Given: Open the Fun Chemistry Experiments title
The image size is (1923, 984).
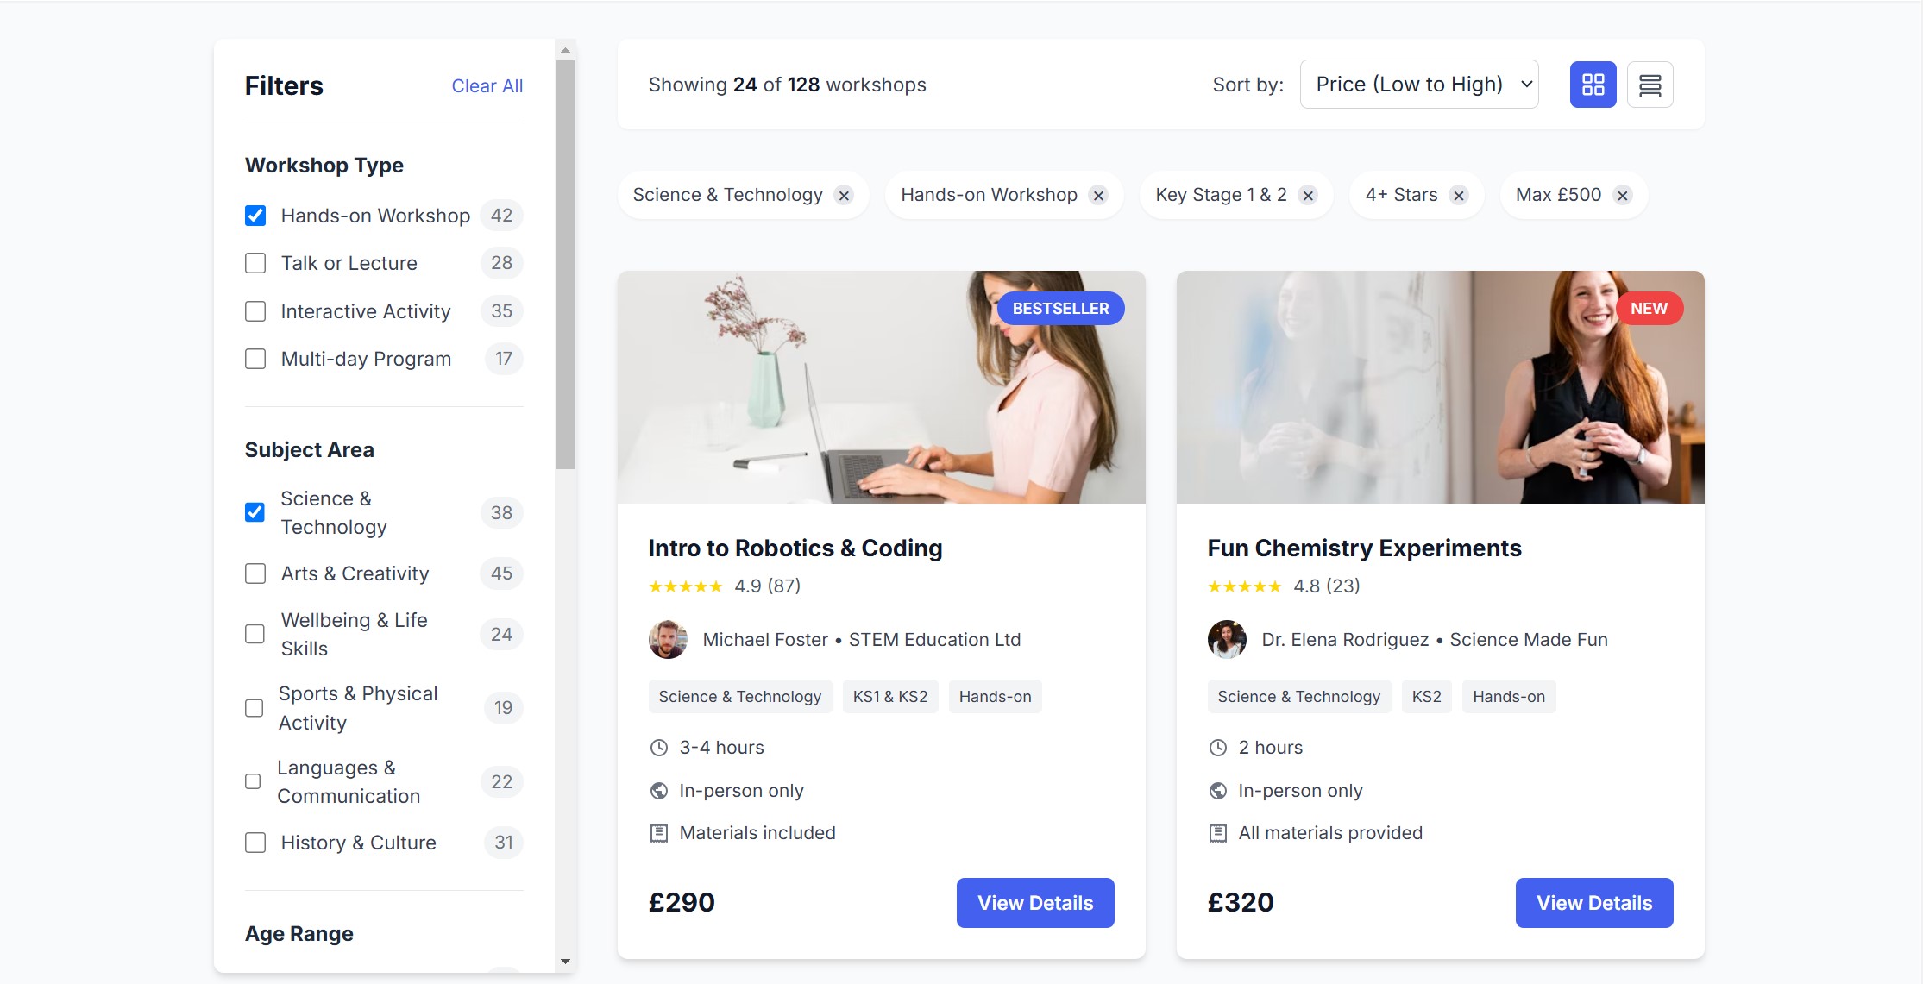Looking at the screenshot, I should (x=1364, y=548).
